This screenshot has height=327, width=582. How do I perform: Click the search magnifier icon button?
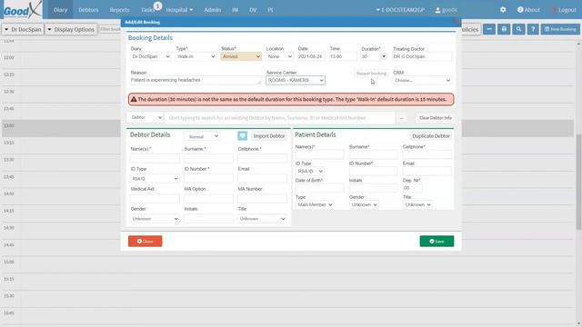pos(518,29)
